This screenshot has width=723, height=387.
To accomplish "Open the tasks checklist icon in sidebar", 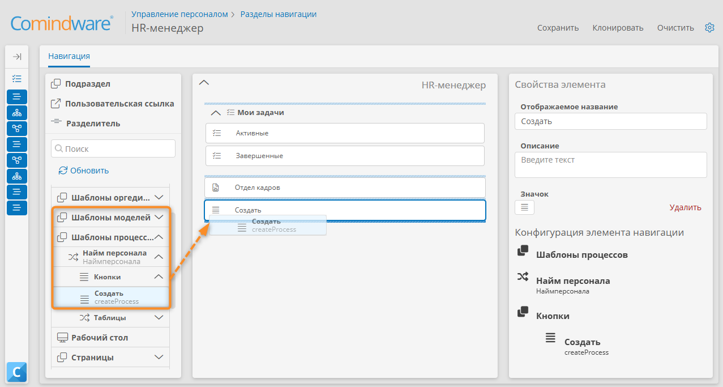I will pyautogui.click(x=17, y=79).
